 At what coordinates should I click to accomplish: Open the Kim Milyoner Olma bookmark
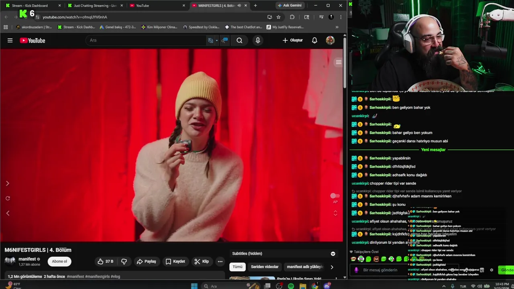tap(159, 27)
